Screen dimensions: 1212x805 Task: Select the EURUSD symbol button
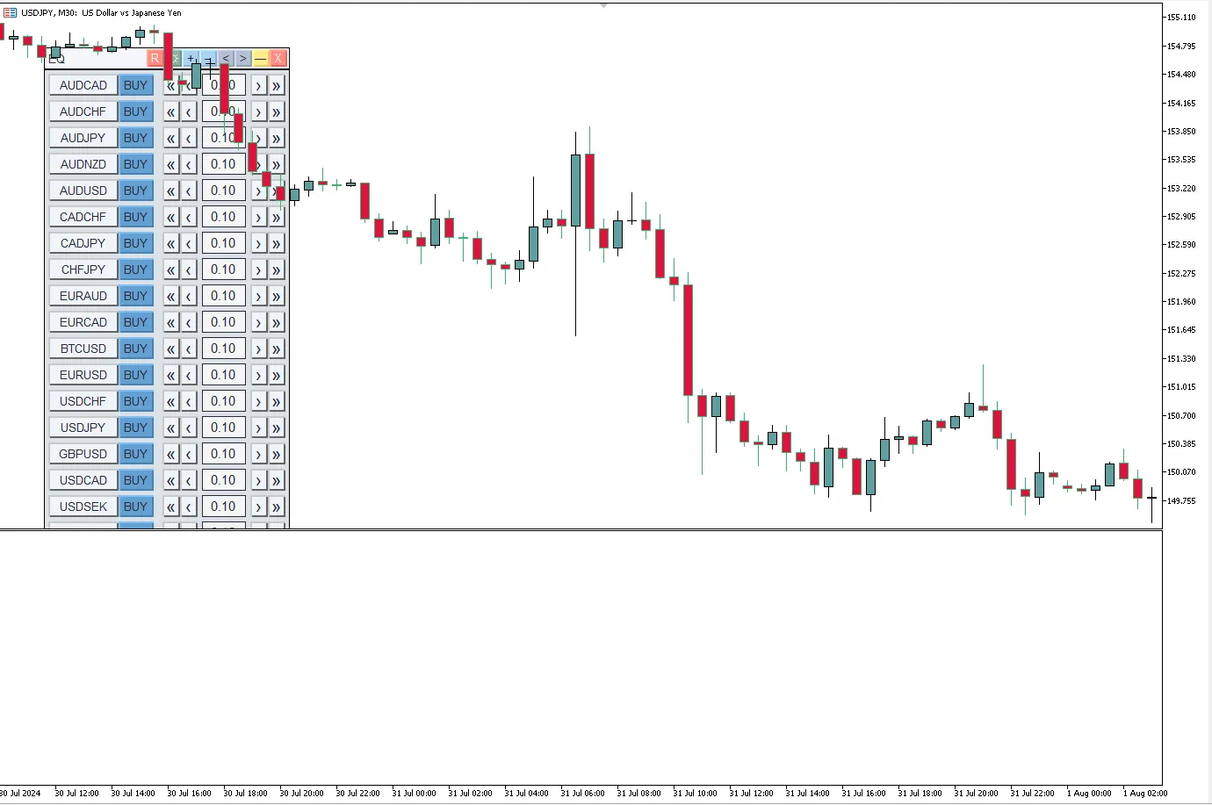pos(83,375)
